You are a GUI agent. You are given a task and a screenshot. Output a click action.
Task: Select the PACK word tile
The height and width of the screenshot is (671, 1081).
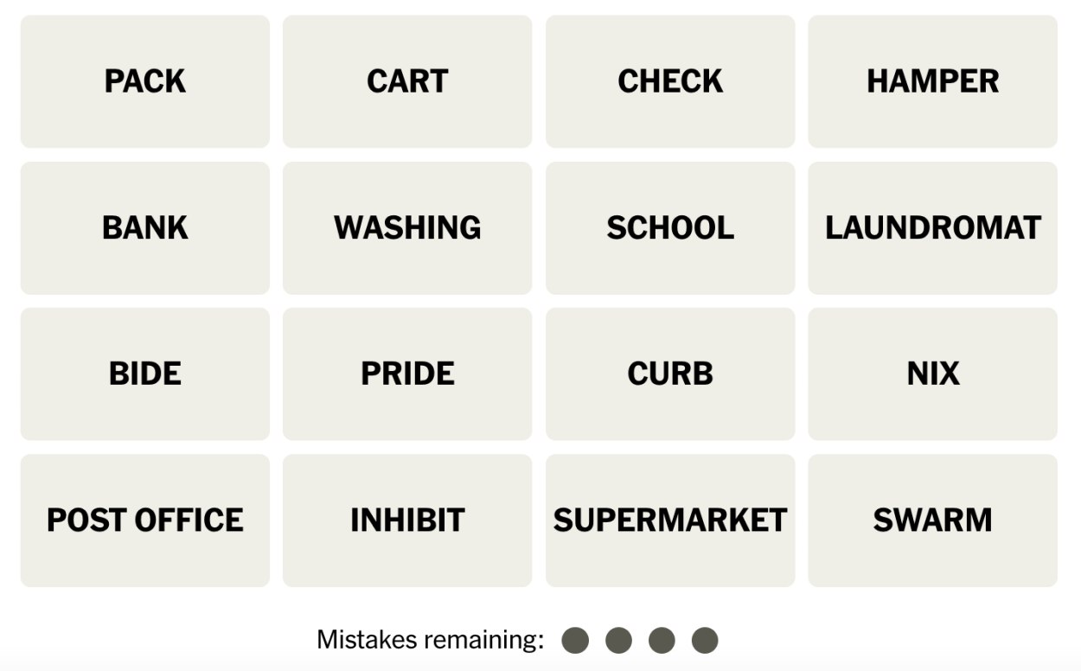(145, 81)
